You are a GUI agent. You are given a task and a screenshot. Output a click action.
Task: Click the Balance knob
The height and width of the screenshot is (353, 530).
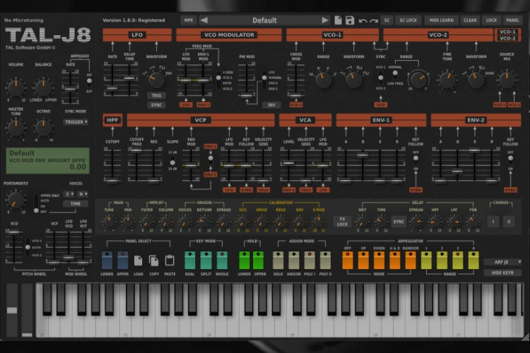[x=43, y=88]
